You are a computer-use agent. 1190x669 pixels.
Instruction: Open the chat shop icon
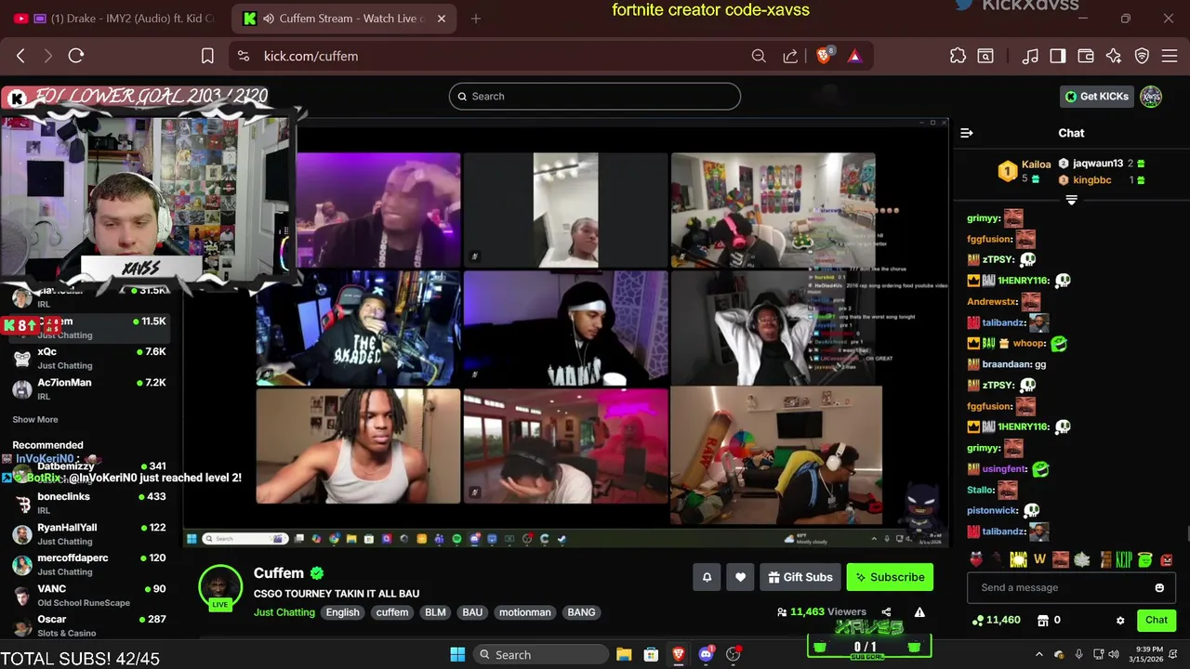pos(1043,620)
